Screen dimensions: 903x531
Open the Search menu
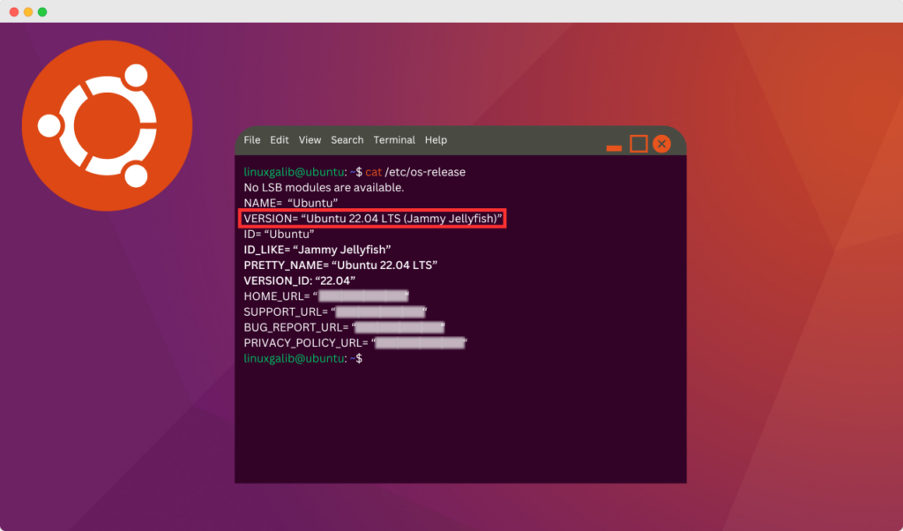click(347, 139)
